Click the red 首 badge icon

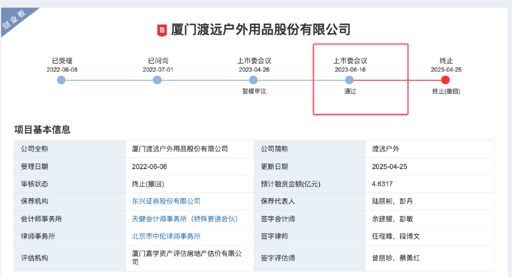(x=162, y=30)
